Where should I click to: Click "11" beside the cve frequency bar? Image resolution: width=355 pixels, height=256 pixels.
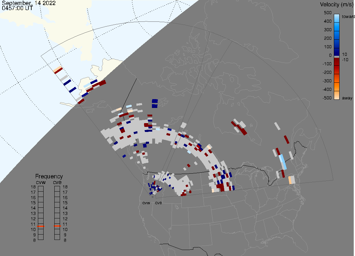click(x=65, y=224)
